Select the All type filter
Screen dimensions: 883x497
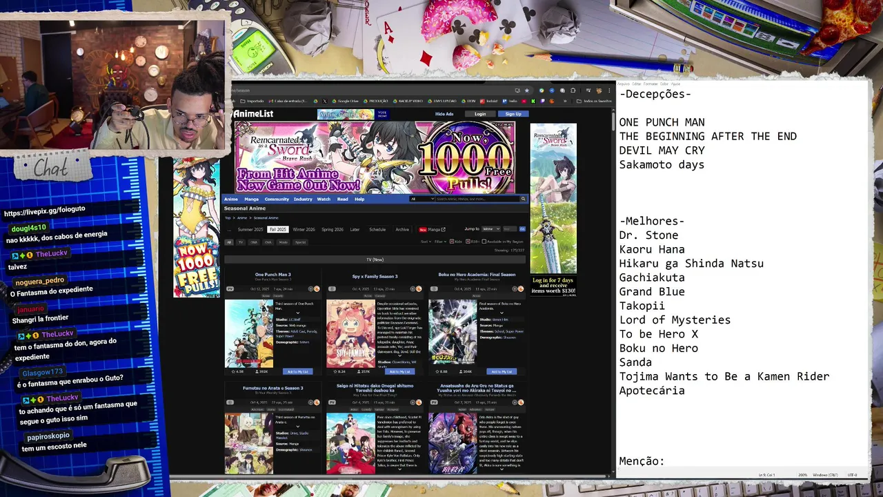pos(229,242)
